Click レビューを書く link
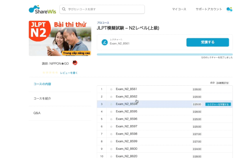Screen dimensions: 252x158 (x=69, y=73)
